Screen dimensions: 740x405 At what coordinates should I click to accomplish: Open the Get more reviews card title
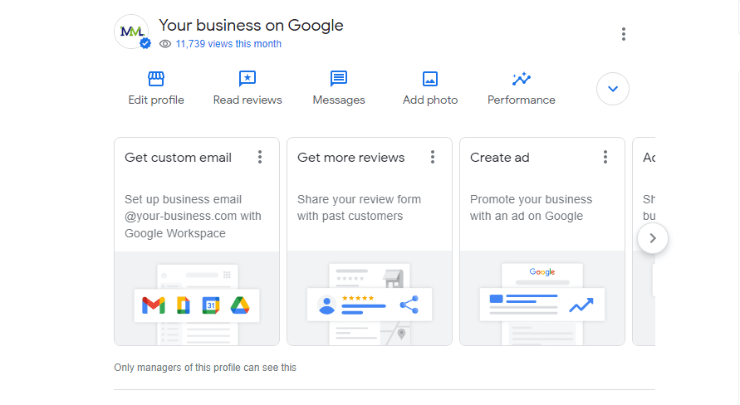point(350,158)
